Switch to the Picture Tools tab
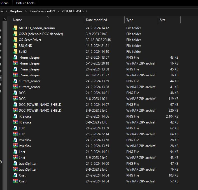198x190 pixels. (25, 3)
